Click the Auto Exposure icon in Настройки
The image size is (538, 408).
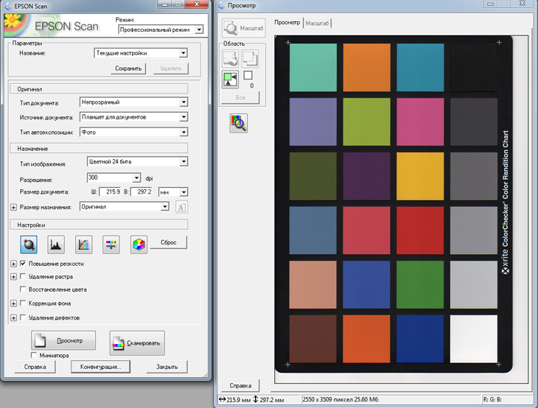pyautogui.click(x=29, y=245)
